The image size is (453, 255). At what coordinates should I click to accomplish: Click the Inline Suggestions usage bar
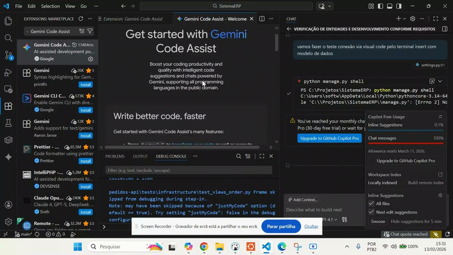[406, 130]
